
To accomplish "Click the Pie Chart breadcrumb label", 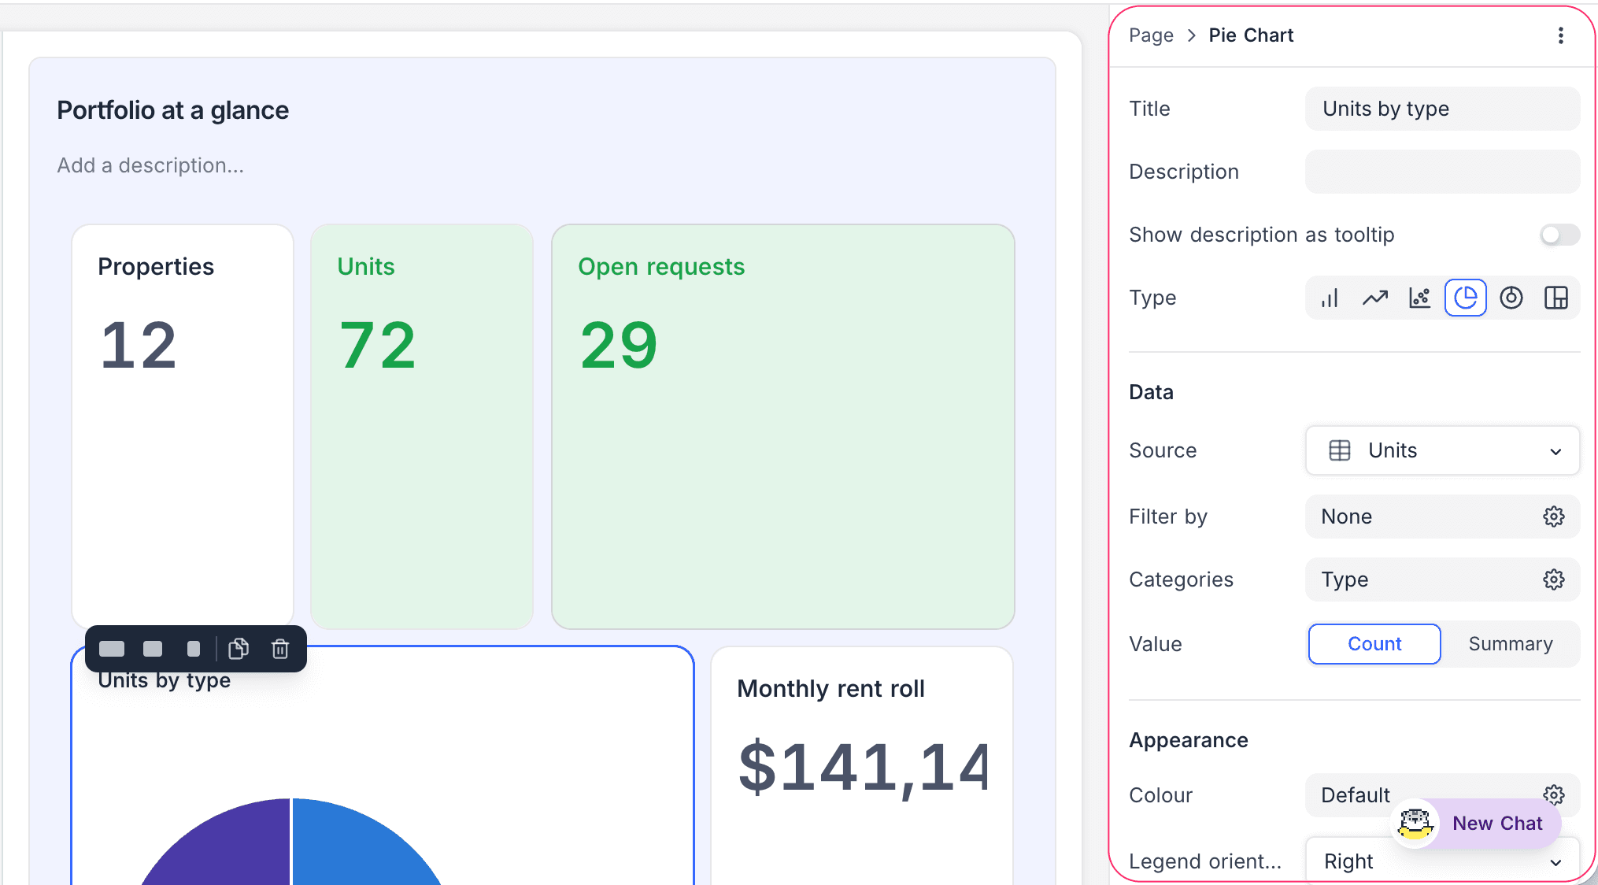I will click(1251, 35).
